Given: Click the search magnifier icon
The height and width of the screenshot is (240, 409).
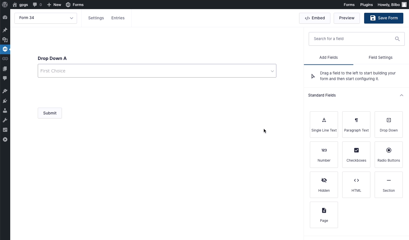Looking at the screenshot, I should click(x=397, y=39).
